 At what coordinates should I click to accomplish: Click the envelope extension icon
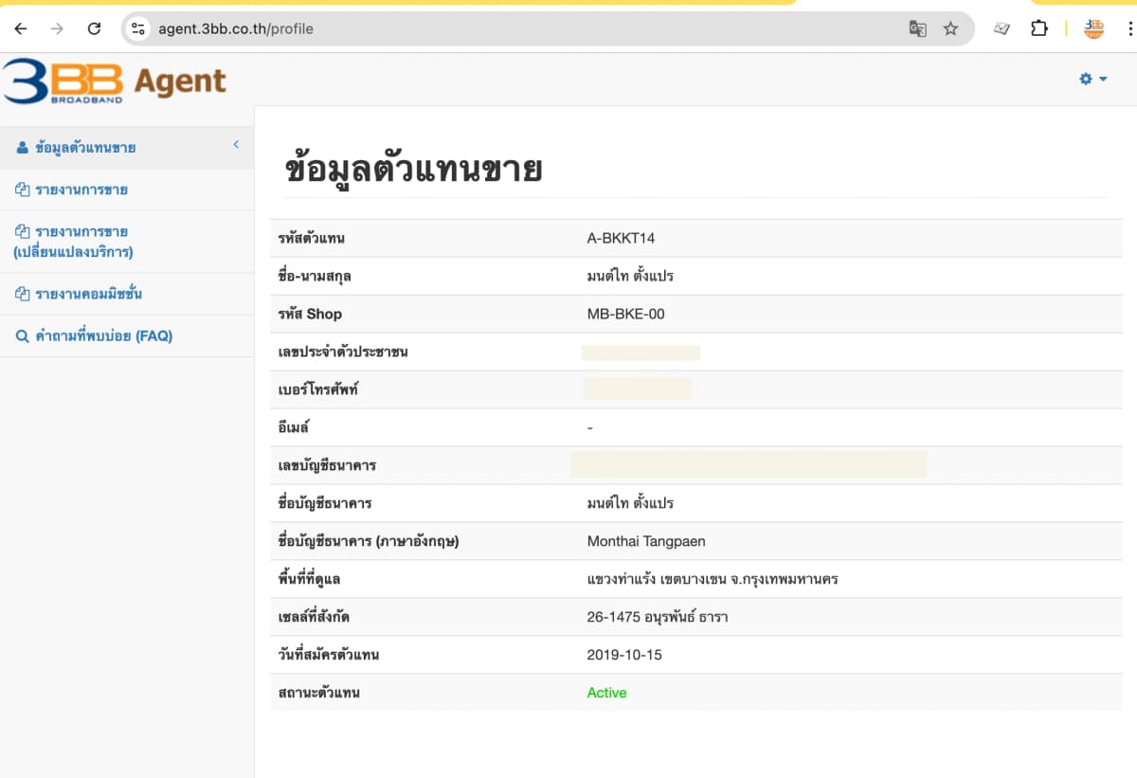(1001, 28)
